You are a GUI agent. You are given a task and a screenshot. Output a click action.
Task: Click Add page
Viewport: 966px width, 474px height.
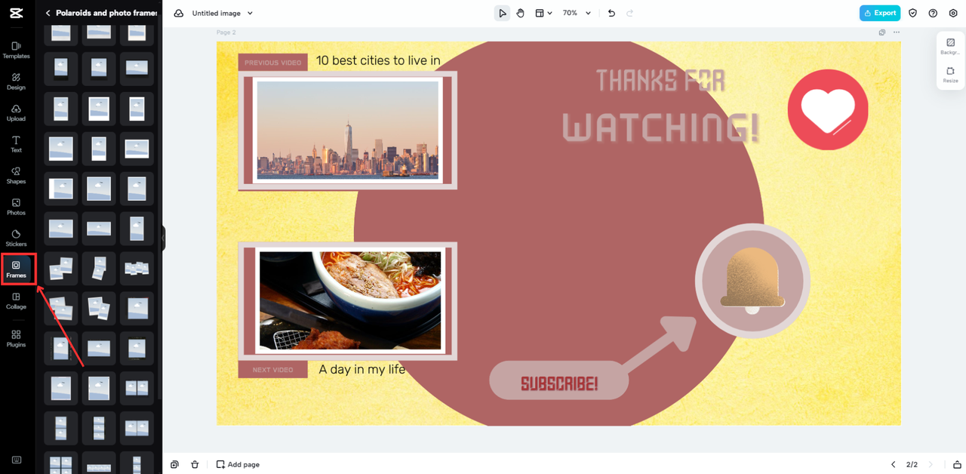[x=238, y=464]
